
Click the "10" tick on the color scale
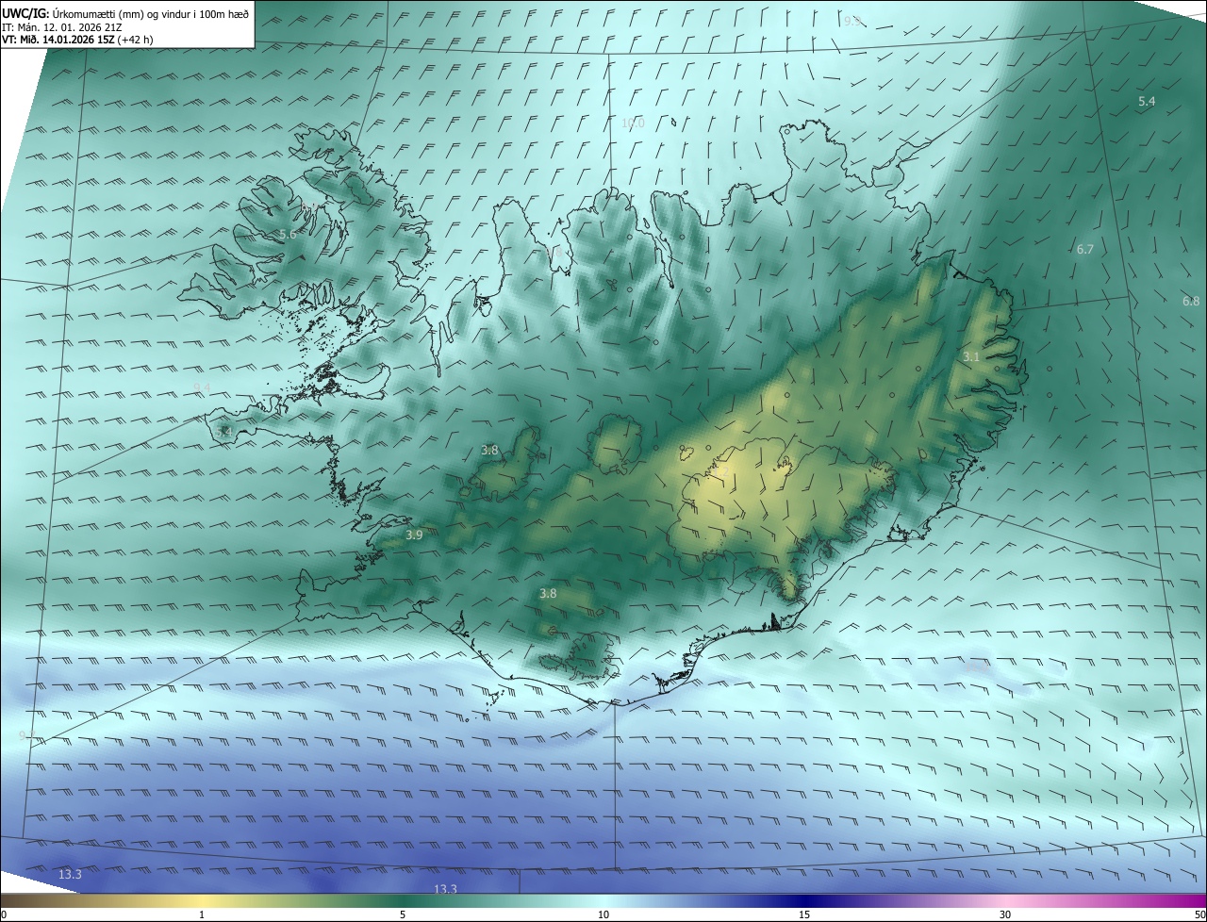pos(603,914)
